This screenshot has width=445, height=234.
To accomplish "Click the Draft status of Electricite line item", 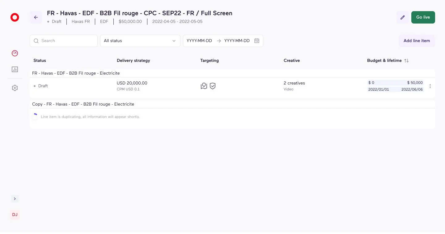I will [41, 86].
